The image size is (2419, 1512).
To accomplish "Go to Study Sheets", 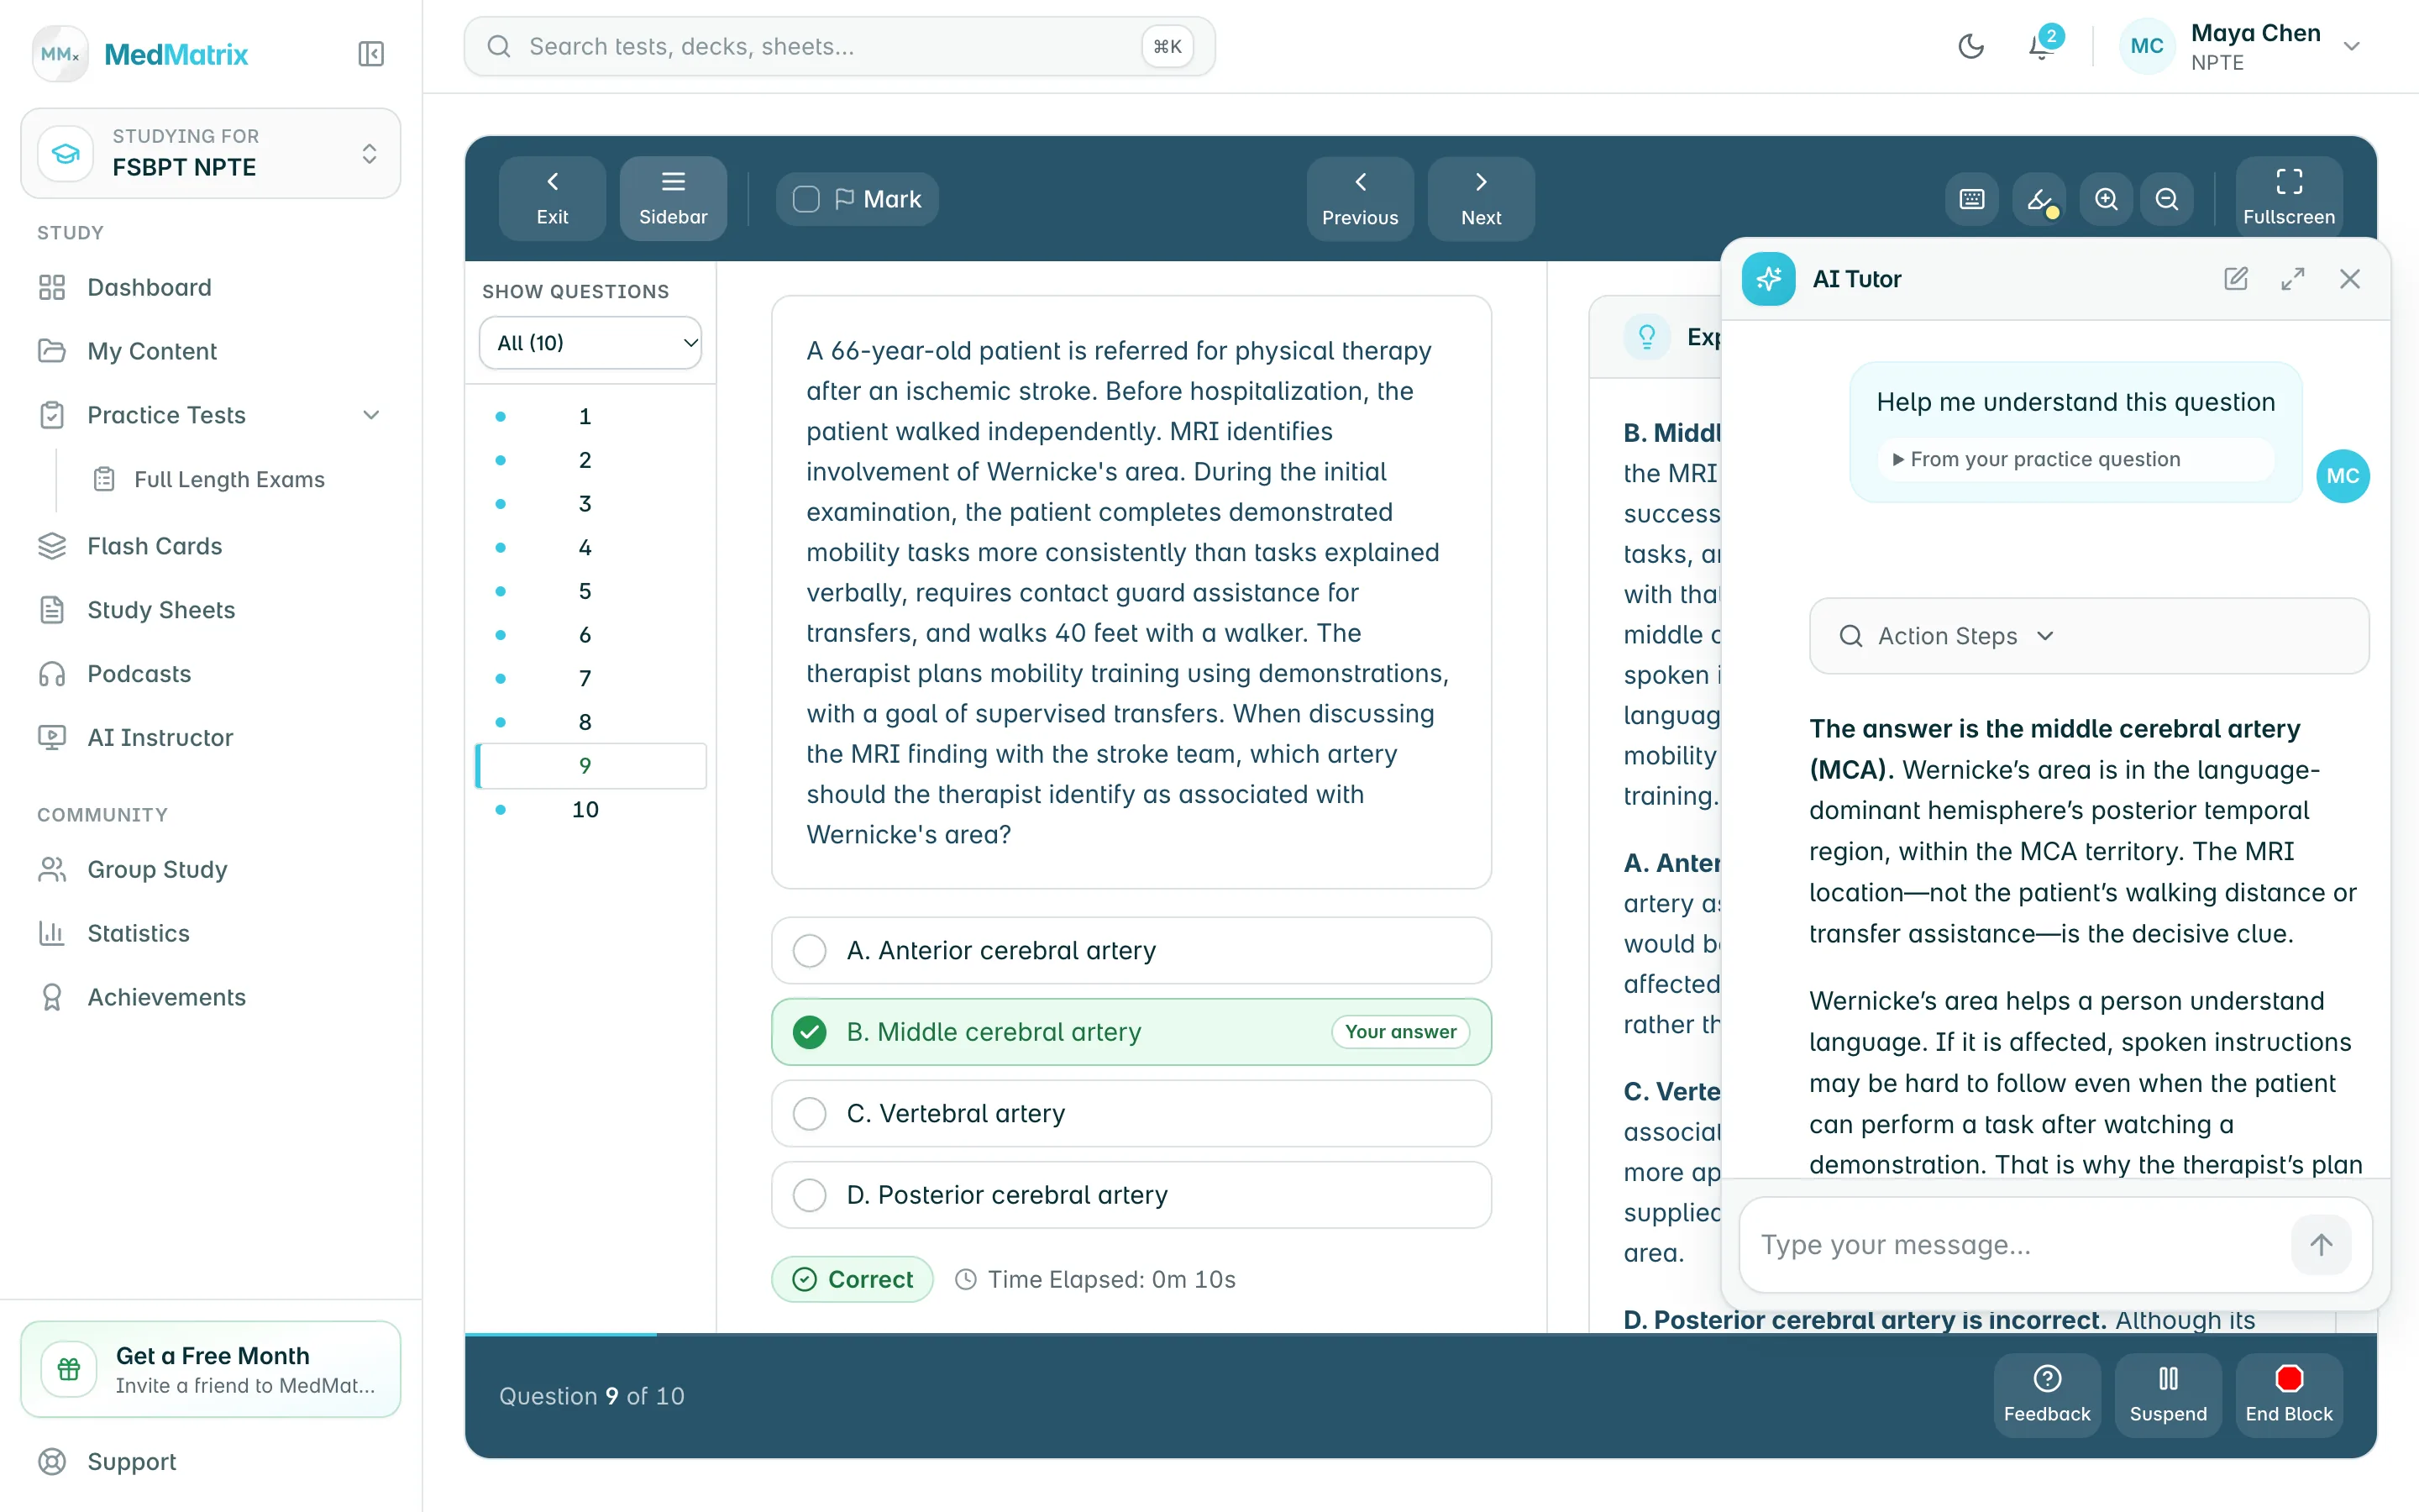I will [161, 609].
